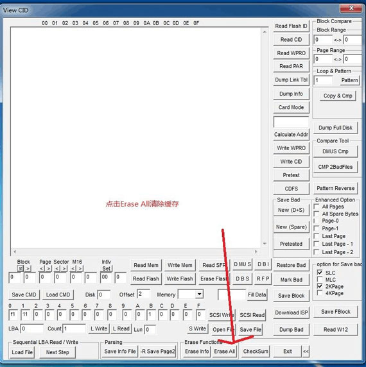366x367 pixels.
Task: Click the Erase All button
Action: (224, 352)
